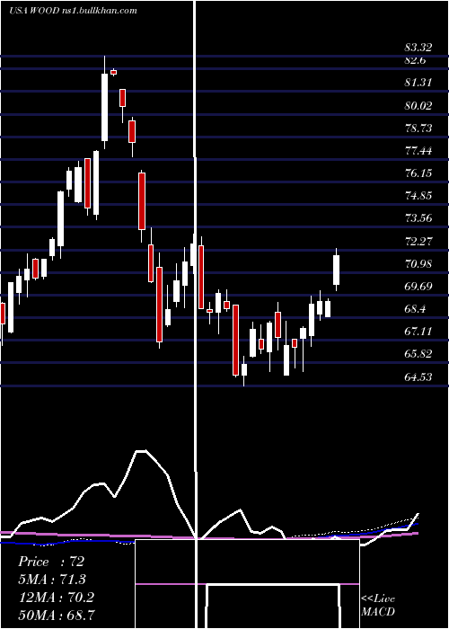Click the small red candle at the 82.6 level
This screenshot has width=449, height=629.
coord(113,72)
